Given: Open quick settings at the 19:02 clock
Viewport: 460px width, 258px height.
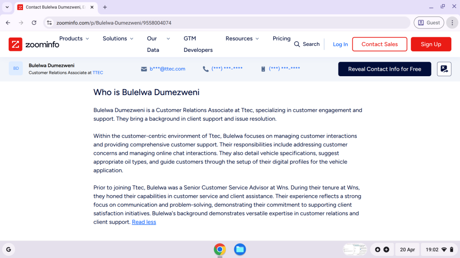Looking at the screenshot, I should [x=439, y=250].
